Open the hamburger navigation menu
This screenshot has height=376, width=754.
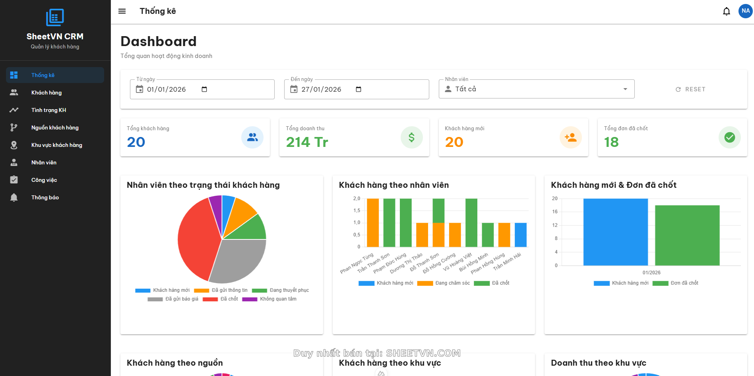(122, 11)
